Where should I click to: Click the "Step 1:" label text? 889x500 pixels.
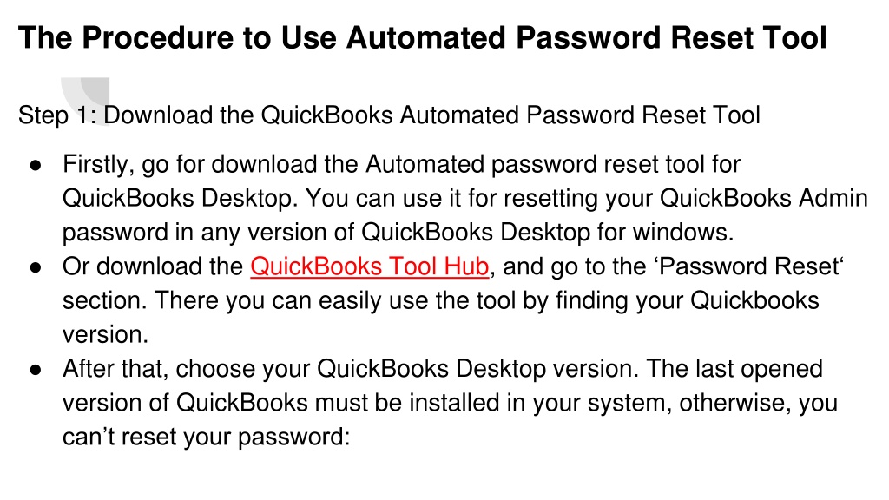(57, 115)
